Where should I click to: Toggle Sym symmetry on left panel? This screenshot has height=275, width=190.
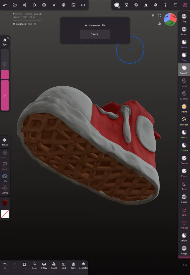(x=5, y=42)
